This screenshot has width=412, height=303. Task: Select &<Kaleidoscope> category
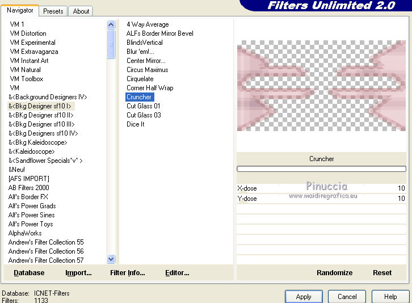coord(32,152)
